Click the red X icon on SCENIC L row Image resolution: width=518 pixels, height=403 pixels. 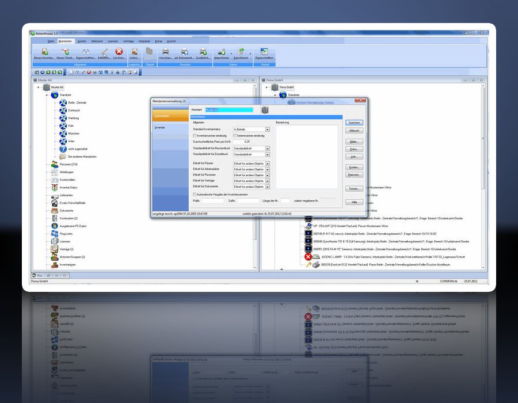coord(308,257)
